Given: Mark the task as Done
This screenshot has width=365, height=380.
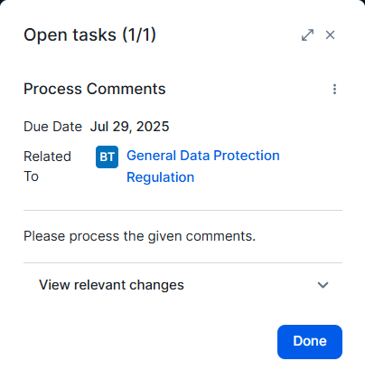Looking at the screenshot, I should pos(310,342).
